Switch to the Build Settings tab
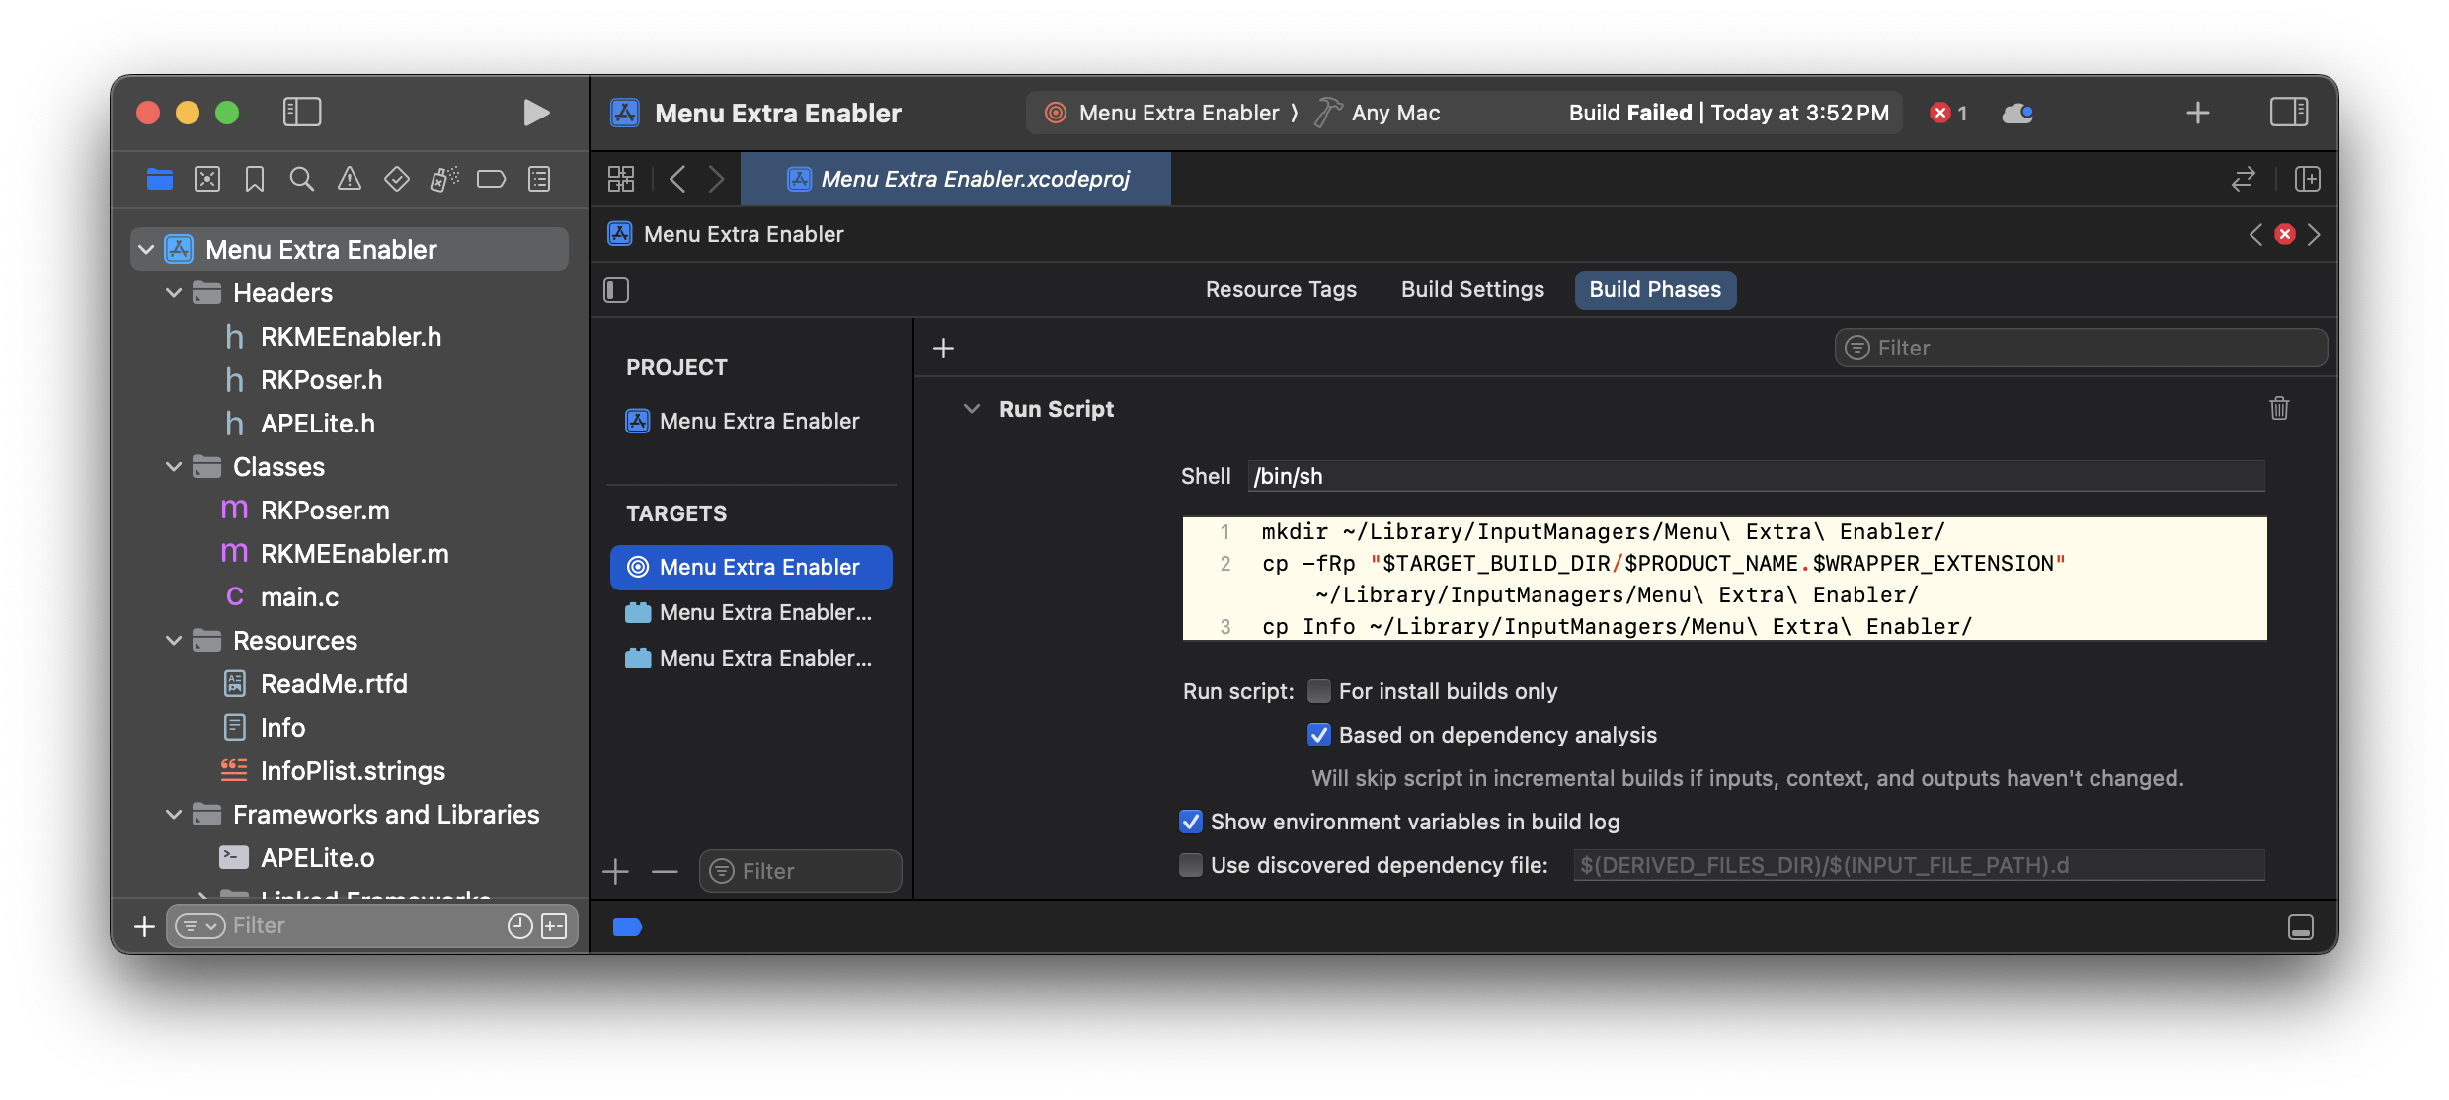The width and height of the screenshot is (2449, 1100). [1472, 289]
